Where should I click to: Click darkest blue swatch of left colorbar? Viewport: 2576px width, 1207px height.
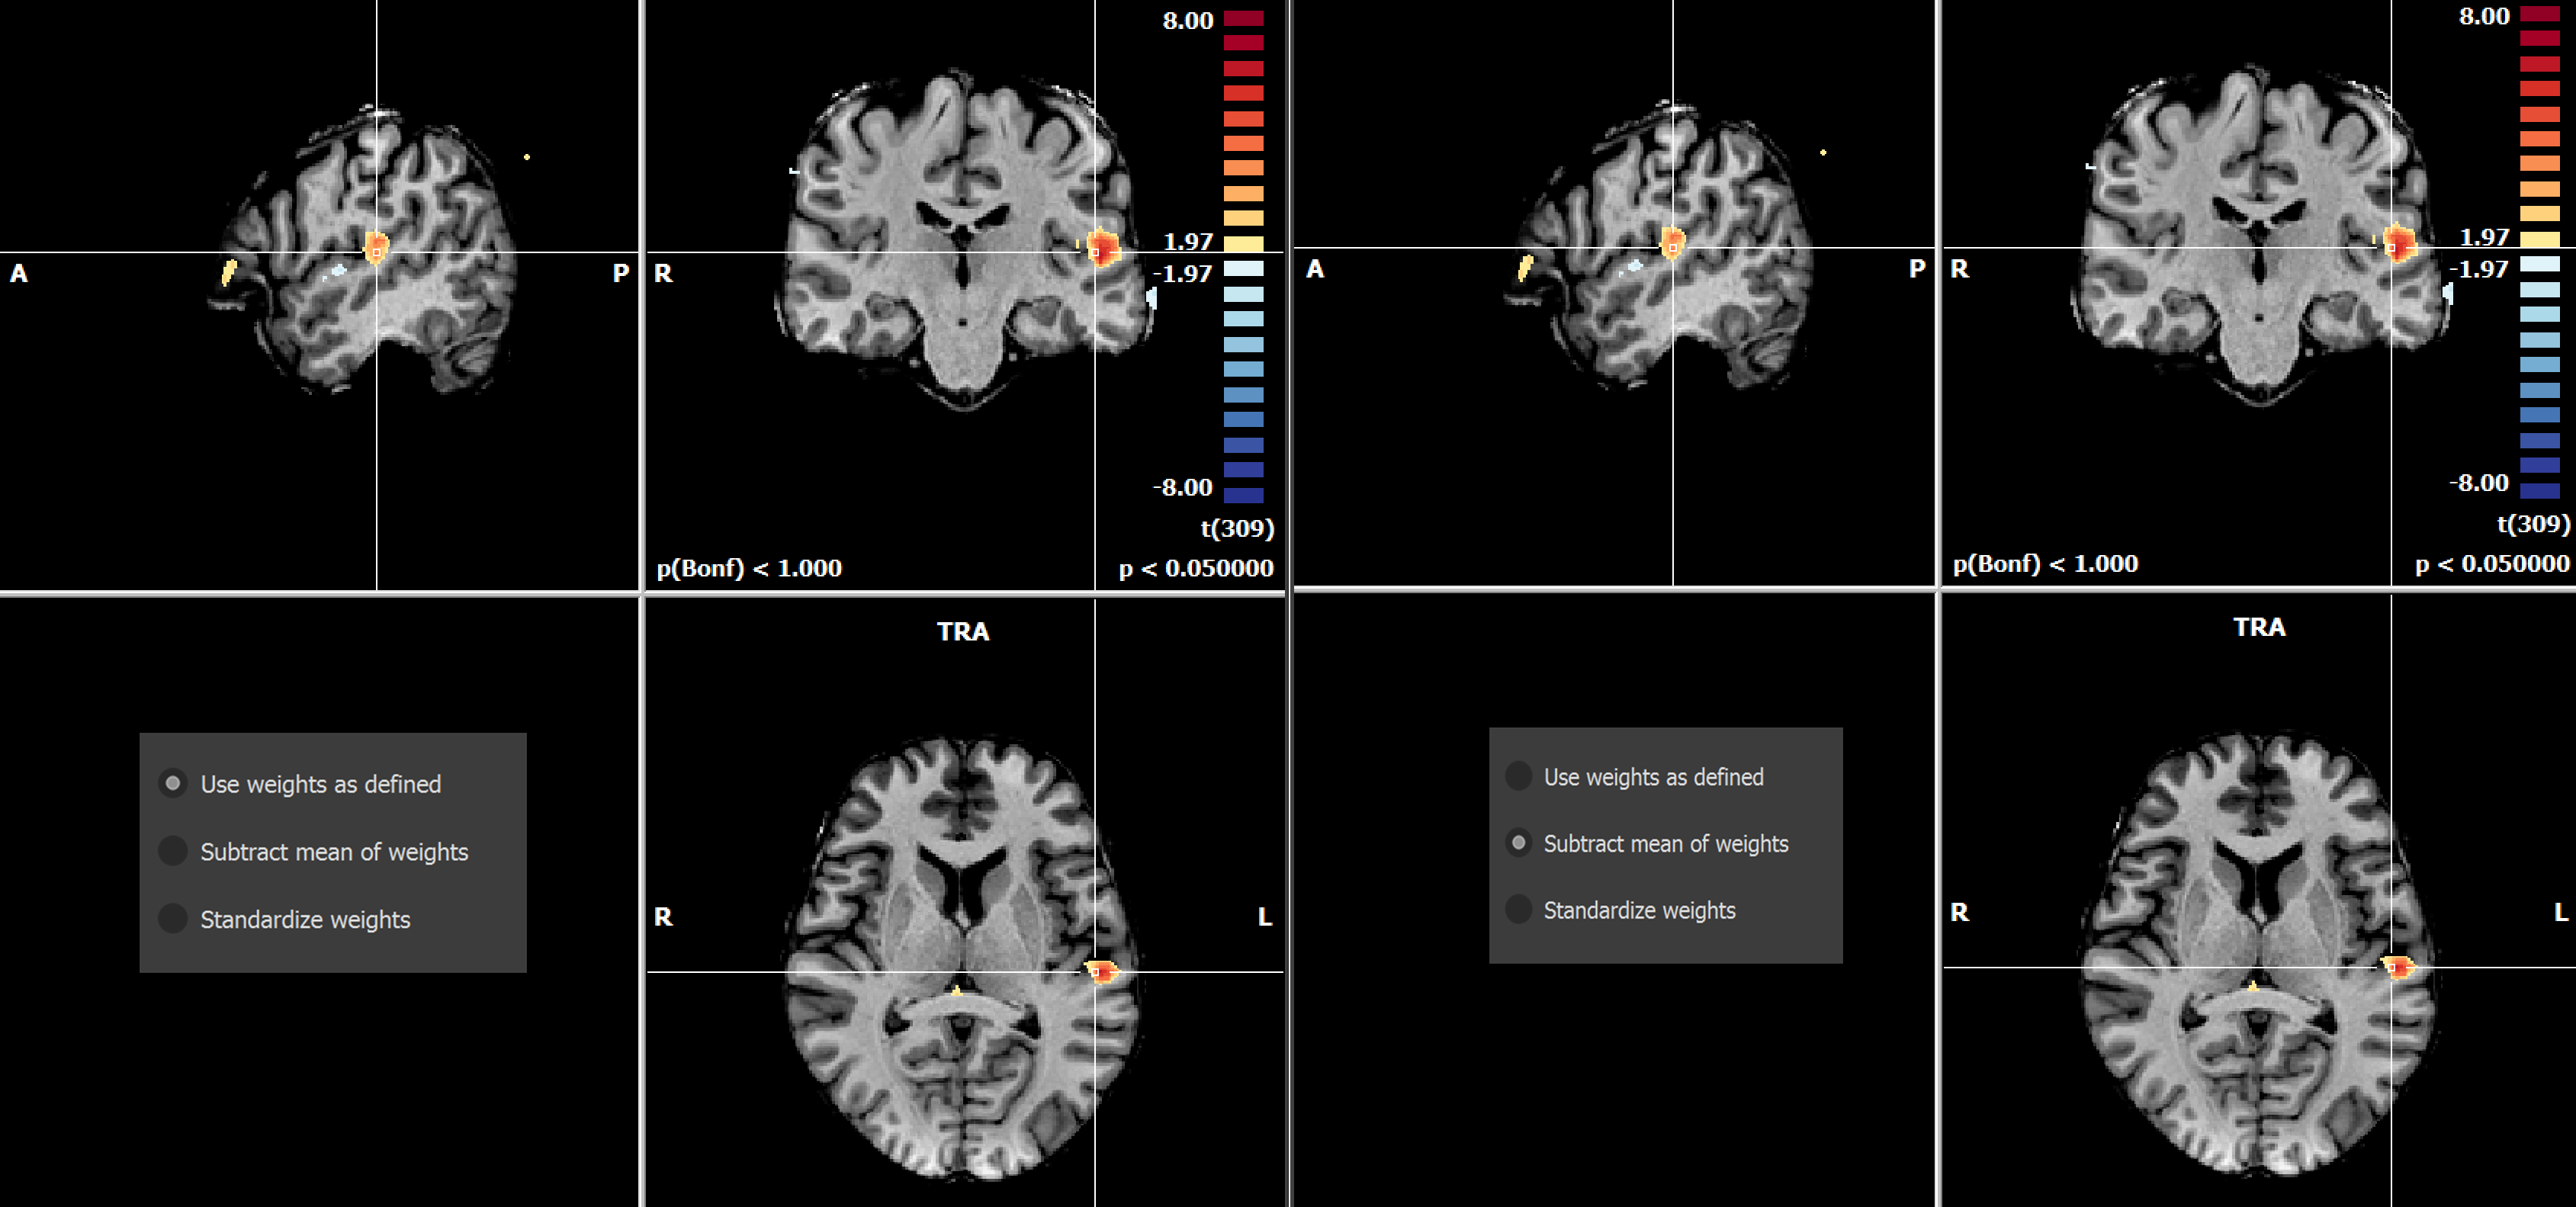point(1243,495)
